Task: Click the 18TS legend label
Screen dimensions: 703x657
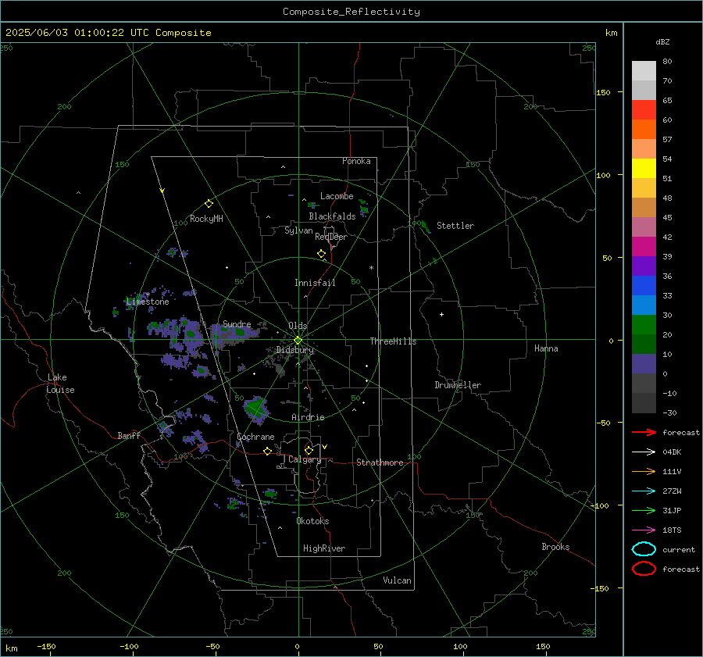Action: pos(672,530)
